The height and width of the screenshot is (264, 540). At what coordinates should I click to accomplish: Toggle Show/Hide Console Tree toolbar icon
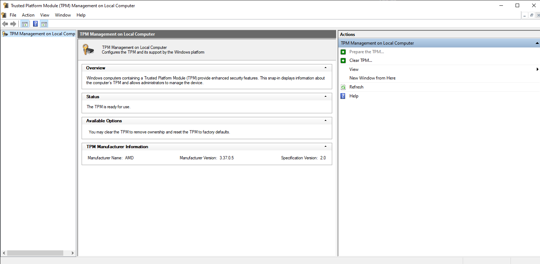click(x=25, y=24)
